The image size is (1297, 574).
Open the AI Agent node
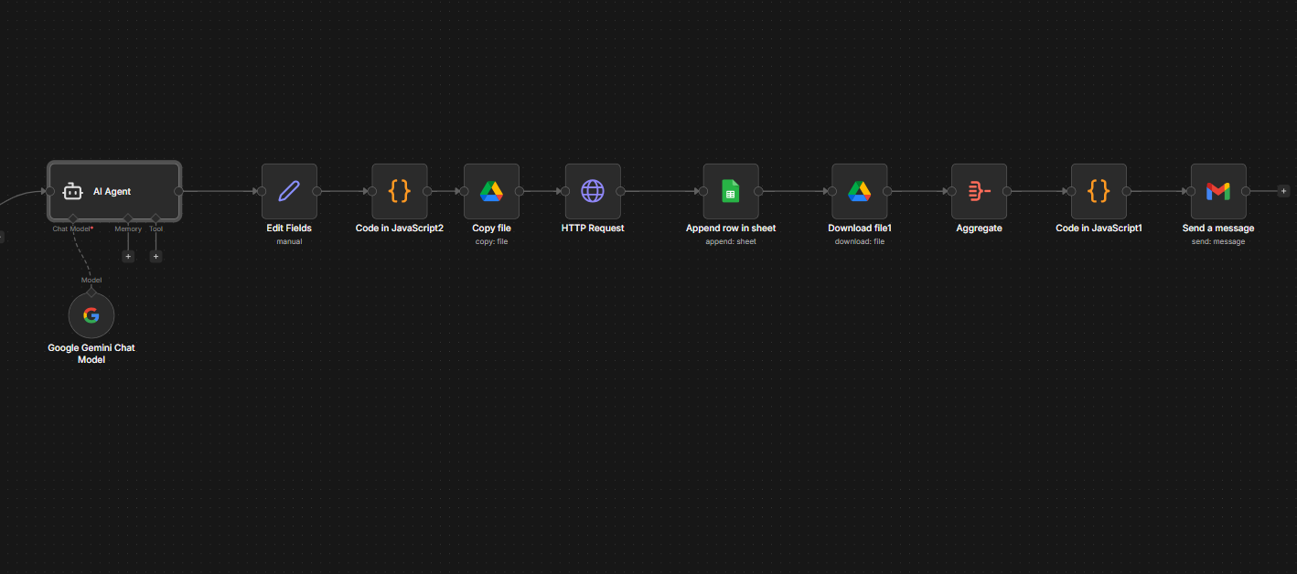[x=113, y=191]
